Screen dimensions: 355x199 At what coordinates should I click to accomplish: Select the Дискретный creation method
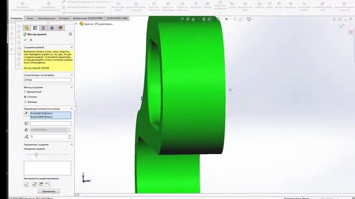pos(25,92)
